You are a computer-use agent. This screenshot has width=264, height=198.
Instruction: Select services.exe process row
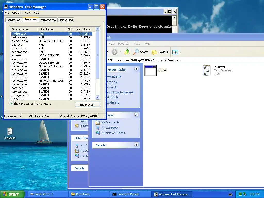[52, 92]
